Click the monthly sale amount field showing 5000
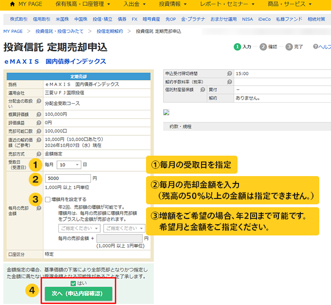Image resolution: width=331 pixels, height=305 pixels. [x=68, y=179]
